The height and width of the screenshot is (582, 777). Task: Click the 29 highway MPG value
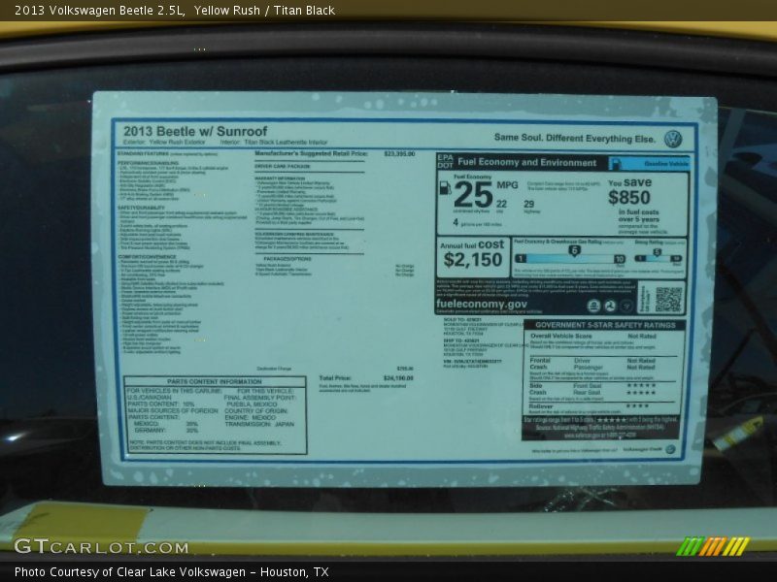pyautogui.click(x=528, y=204)
